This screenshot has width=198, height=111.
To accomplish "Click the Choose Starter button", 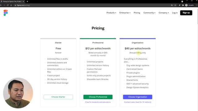I will 58,97.
